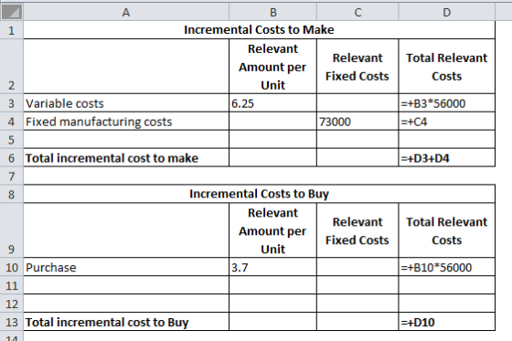Image resolution: width=512 pixels, height=341 pixels.
Task: Select row 7 header
Action: (x=11, y=176)
